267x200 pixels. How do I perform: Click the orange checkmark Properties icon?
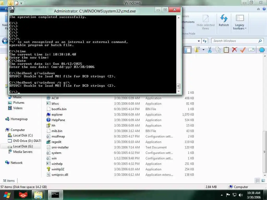pyautogui.click(x=243, y=50)
